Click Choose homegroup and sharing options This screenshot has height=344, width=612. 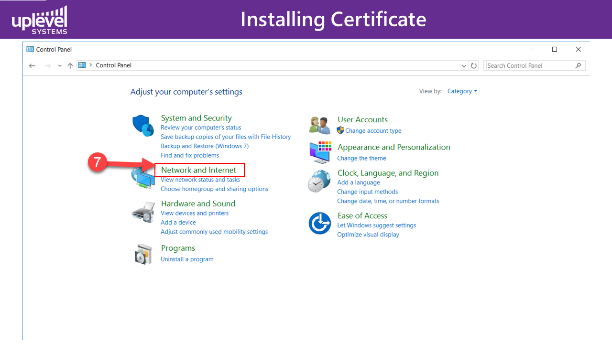pyautogui.click(x=214, y=189)
